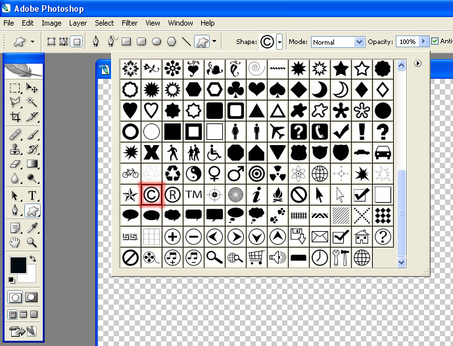453x346 pixels.
Task: Select the Zoom magnifier tool
Action: [x=32, y=243]
